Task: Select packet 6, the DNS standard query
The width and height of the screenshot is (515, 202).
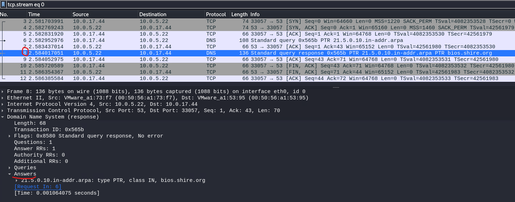Action: coord(212,40)
